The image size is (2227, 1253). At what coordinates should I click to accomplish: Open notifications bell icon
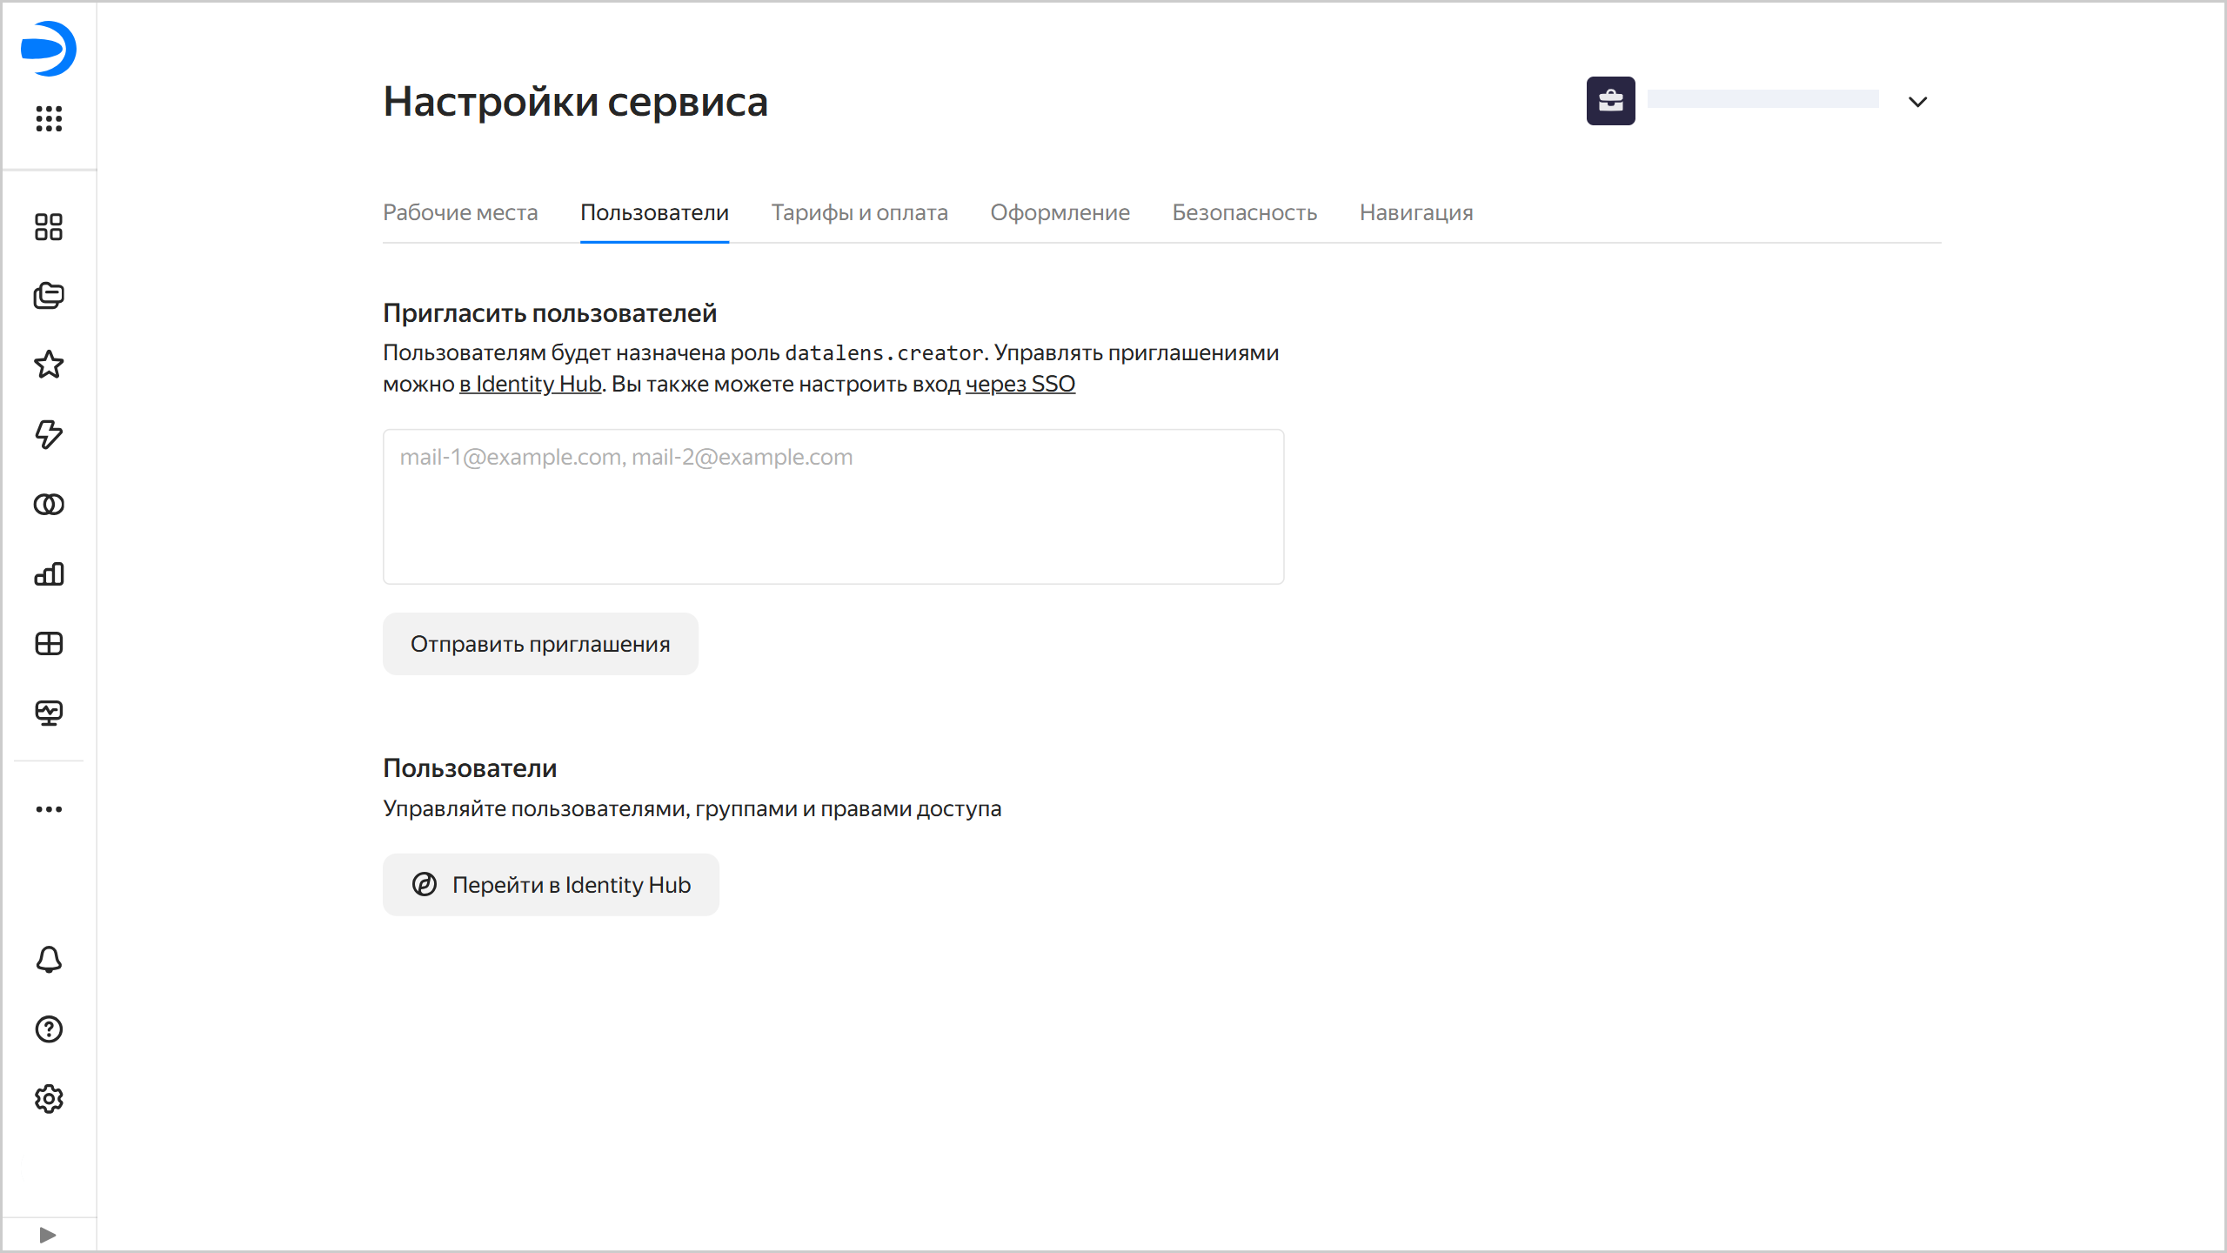49,960
